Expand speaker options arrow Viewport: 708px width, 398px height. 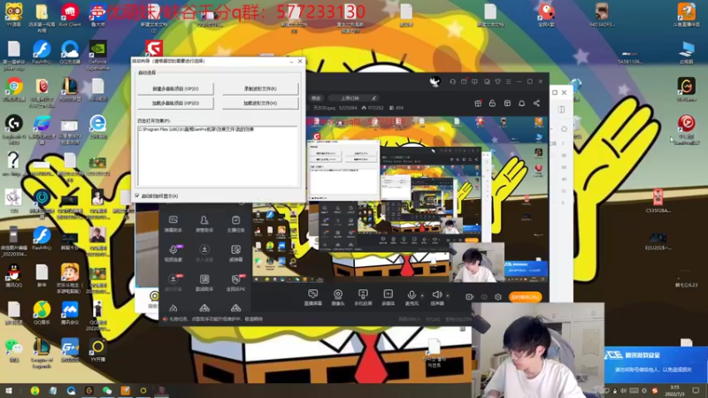[x=448, y=296]
